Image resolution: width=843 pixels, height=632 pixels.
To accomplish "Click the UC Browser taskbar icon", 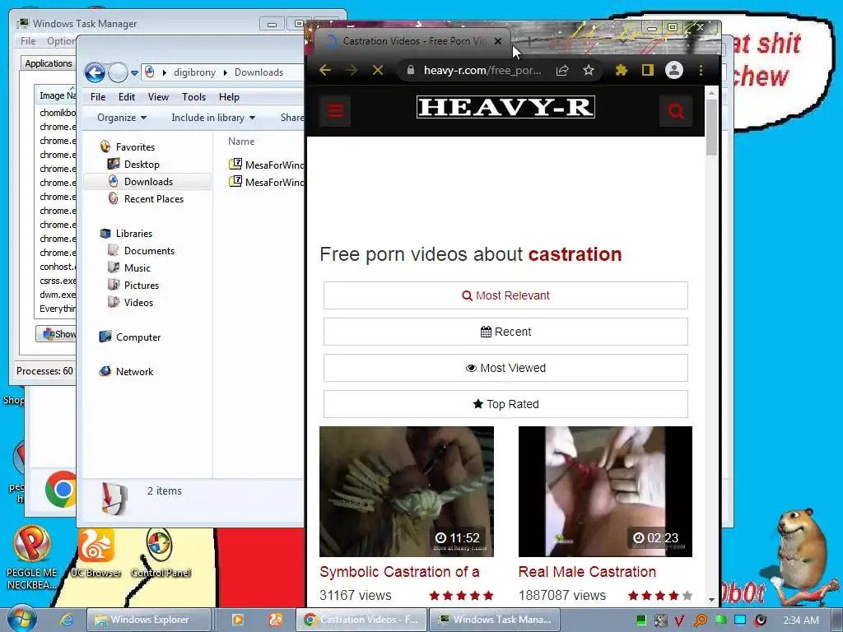I will pos(276,620).
